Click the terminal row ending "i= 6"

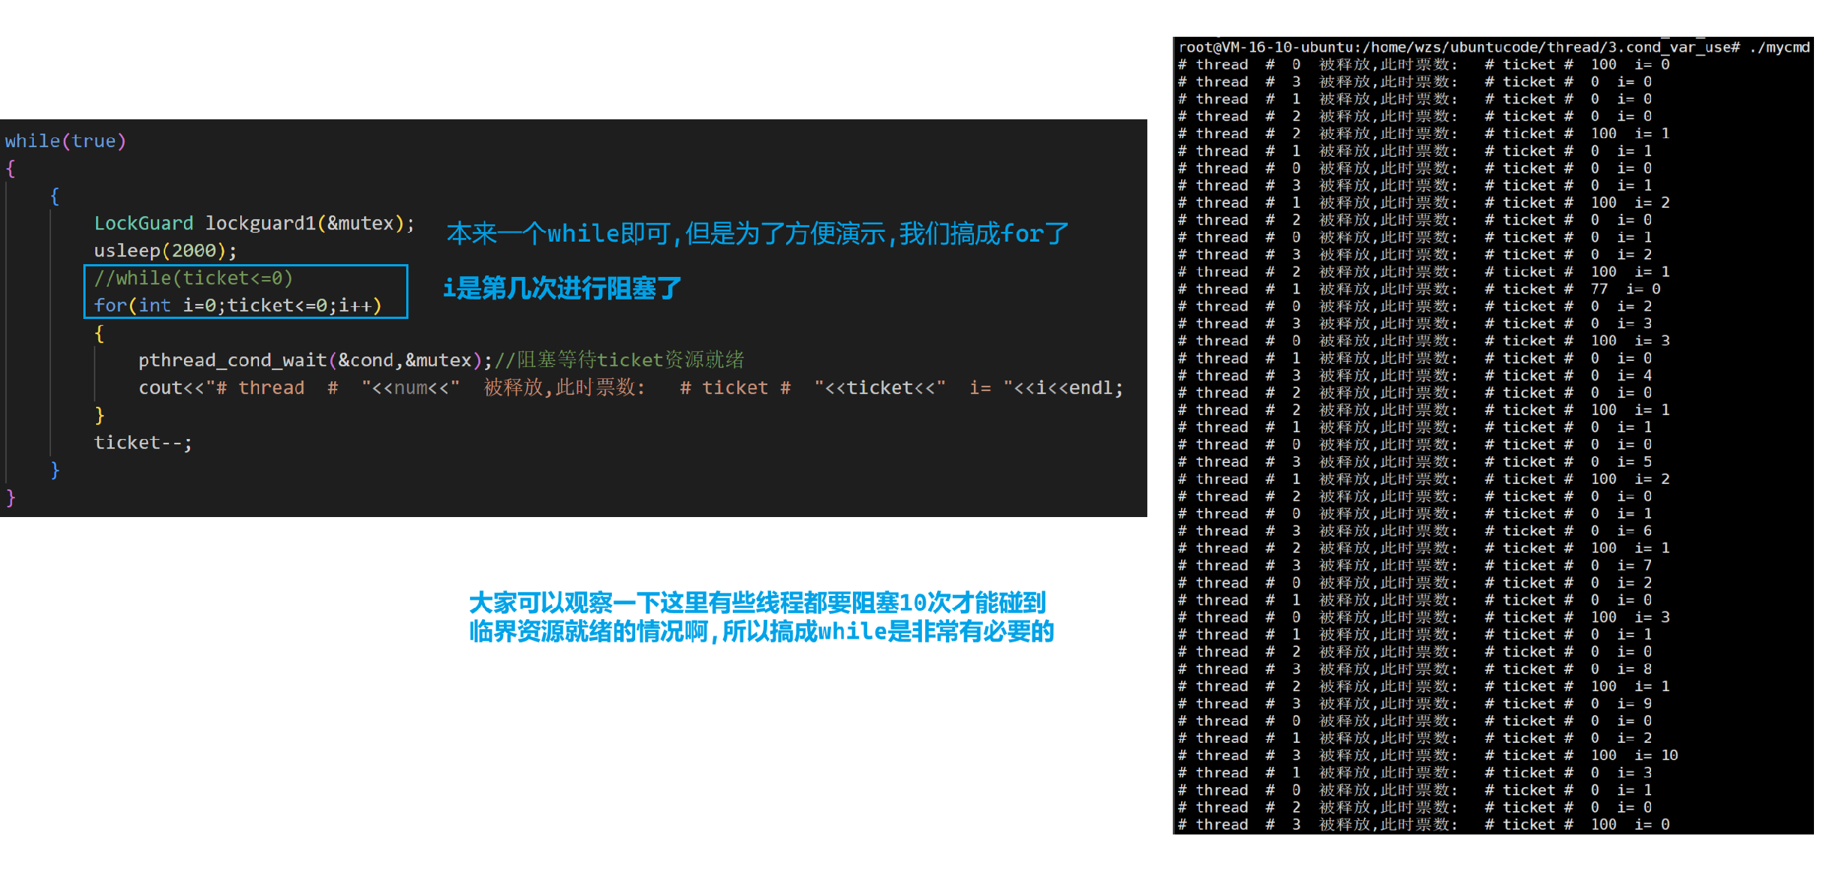(x=1415, y=531)
